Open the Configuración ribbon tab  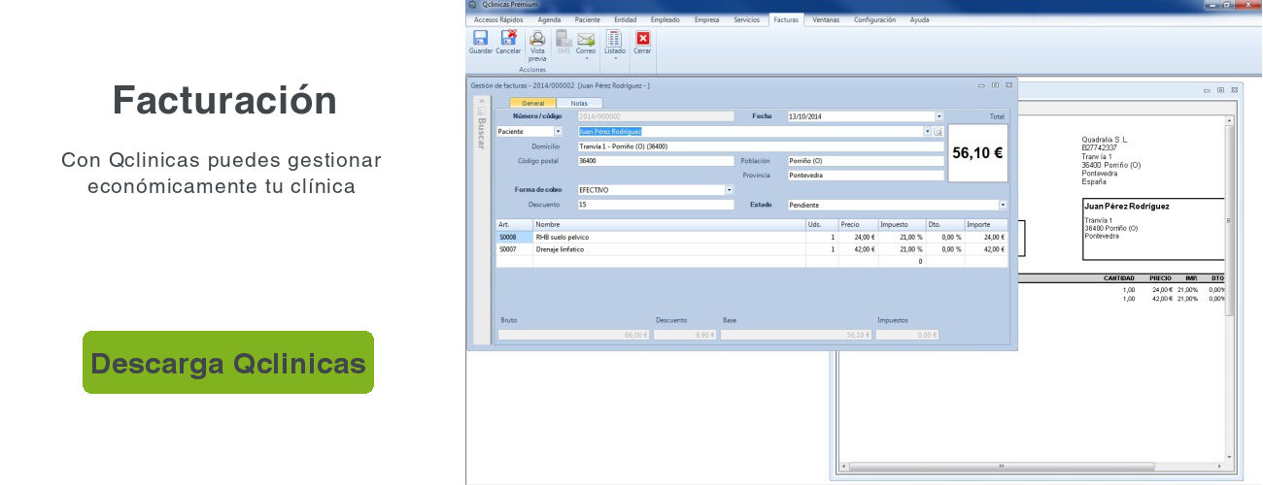click(x=875, y=19)
